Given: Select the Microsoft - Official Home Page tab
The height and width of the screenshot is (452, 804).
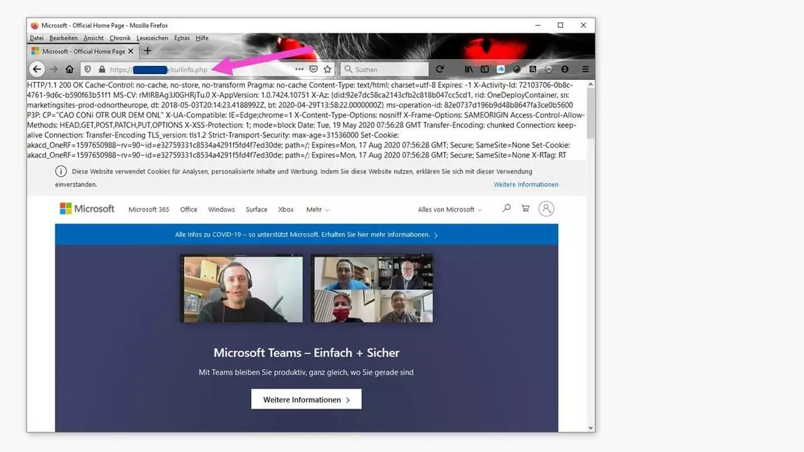Looking at the screenshot, I should coord(84,51).
